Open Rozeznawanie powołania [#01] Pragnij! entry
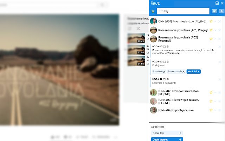This screenshot has width=225, height=141. [183, 30]
